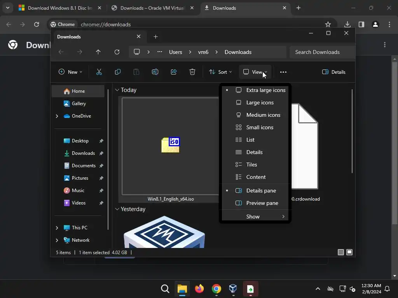
Task: Toggle the Preview pane option
Action: 255,203
